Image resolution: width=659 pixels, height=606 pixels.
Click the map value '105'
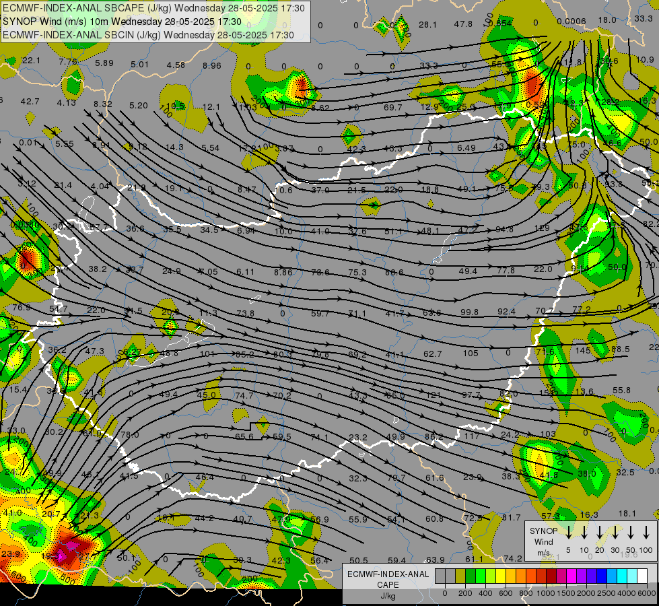tap(471, 353)
